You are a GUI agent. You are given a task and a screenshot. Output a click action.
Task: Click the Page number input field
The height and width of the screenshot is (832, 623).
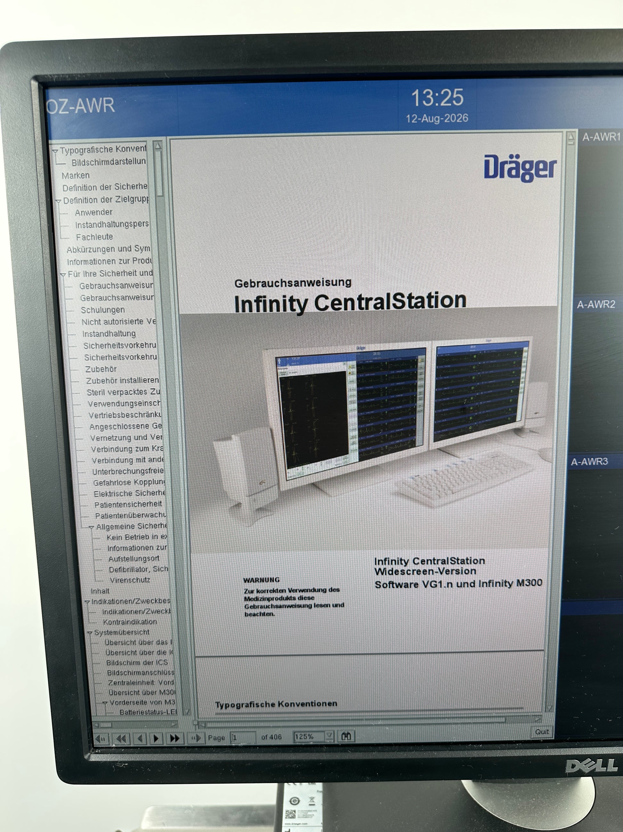(x=243, y=737)
